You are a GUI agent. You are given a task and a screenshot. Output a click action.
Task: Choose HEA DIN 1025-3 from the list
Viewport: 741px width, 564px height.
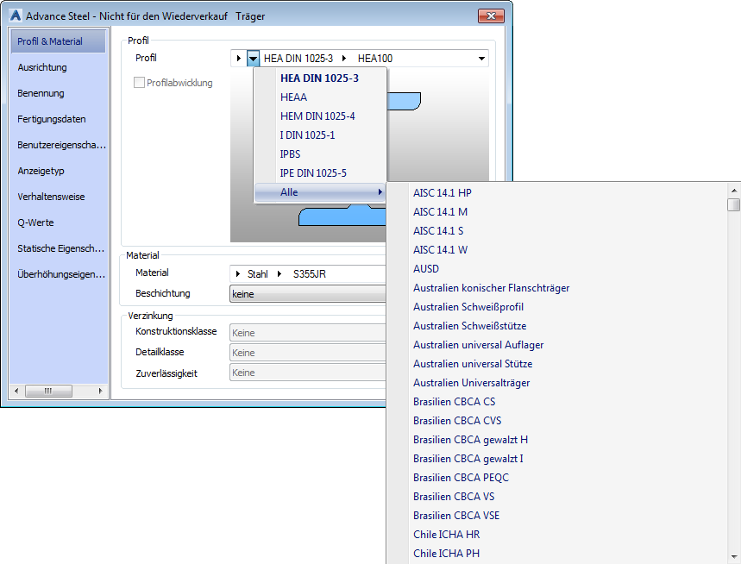(x=319, y=78)
